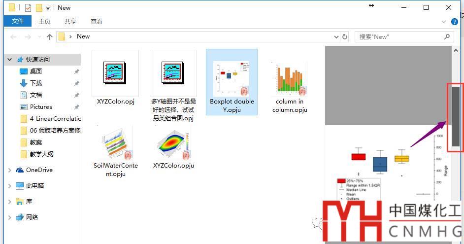Minimize the New explorer window

point(404,8)
